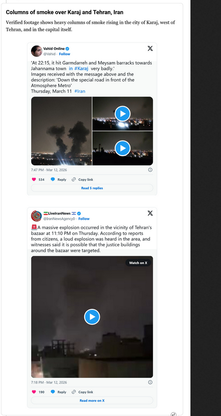The width and height of the screenshot is (221, 416).
Task: Follow the @Vahid account
Action: pos(65,54)
